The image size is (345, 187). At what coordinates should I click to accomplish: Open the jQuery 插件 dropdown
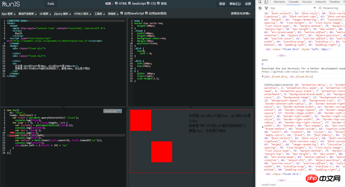tap(62, 13)
